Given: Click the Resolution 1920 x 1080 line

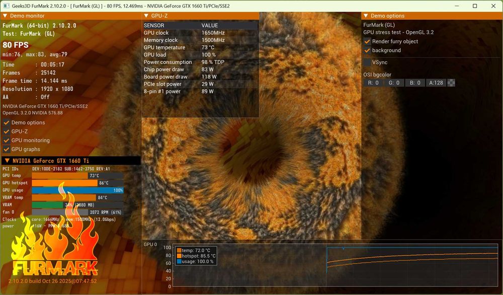Looking at the screenshot, I should (x=38, y=89).
